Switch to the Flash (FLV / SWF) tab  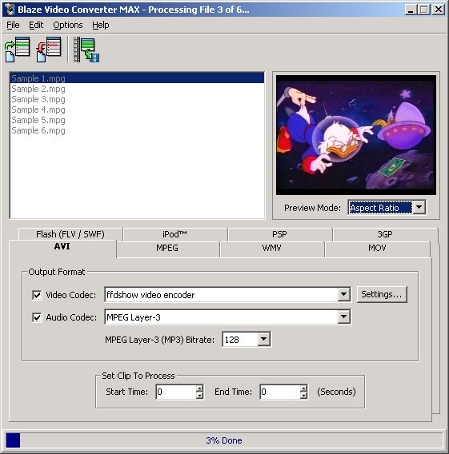(70, 234)
